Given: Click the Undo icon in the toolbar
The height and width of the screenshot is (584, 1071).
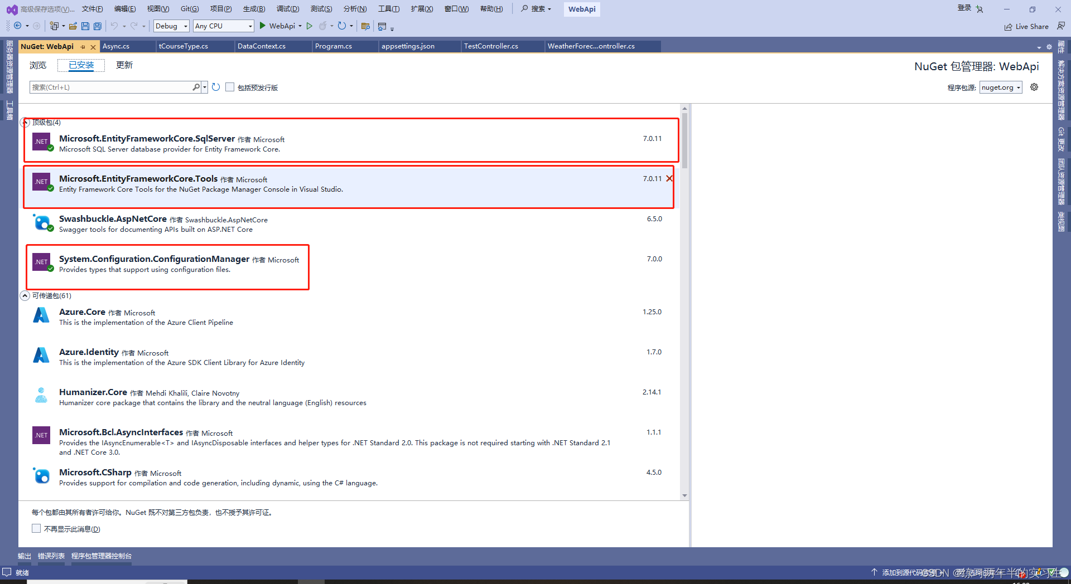Looking at the screenshot, I should click(x=114, y=26).
